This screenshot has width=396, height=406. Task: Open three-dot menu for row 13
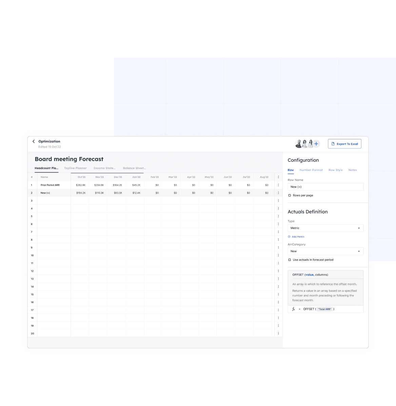click(278, 279)
